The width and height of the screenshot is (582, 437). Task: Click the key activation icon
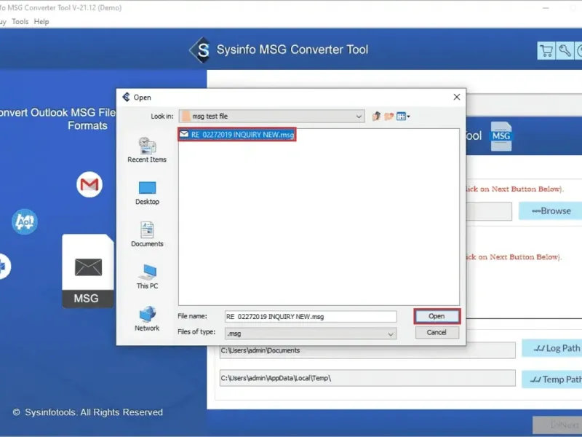565,50
